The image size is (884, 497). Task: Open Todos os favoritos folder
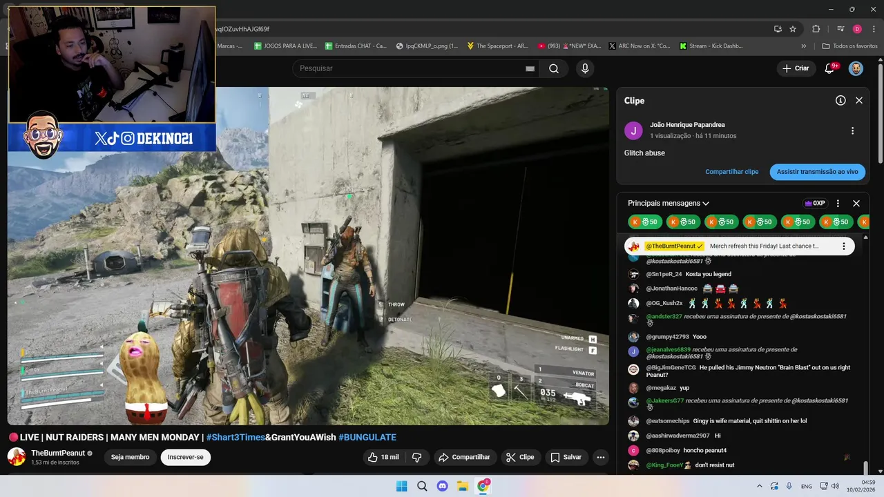[x=849, y=46]
